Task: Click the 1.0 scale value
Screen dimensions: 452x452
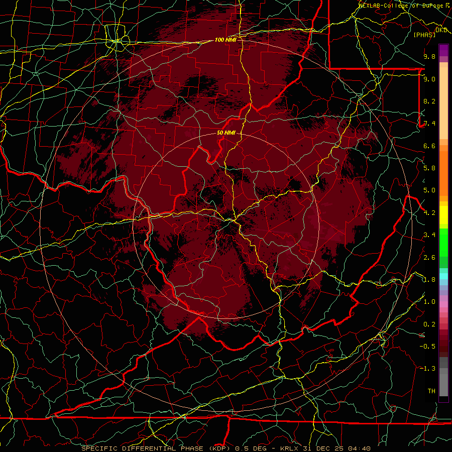Action: (429, 302)
